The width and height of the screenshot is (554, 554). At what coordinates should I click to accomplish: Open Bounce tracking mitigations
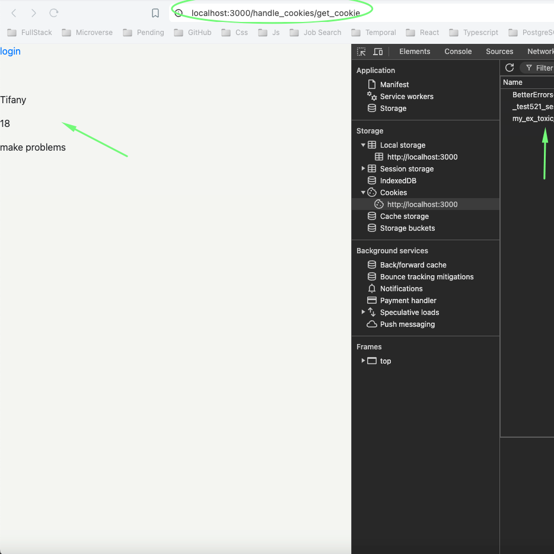click(426, 276)
